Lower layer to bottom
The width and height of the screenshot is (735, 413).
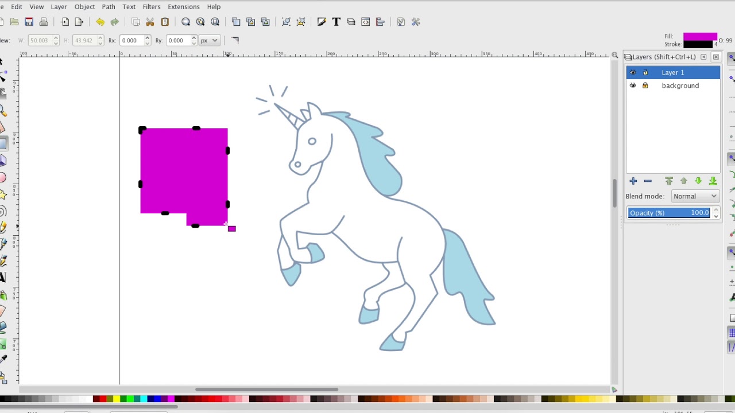tap(713, 181)
